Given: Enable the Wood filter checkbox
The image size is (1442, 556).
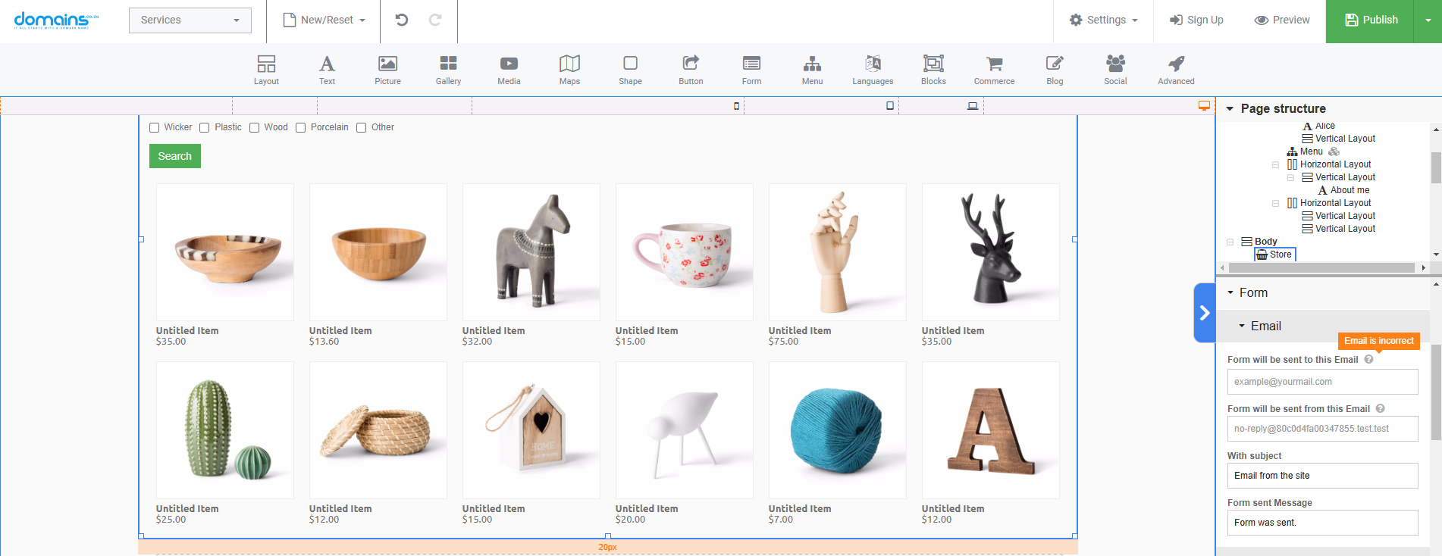Looking at the screenshot, I should point(255,128).
